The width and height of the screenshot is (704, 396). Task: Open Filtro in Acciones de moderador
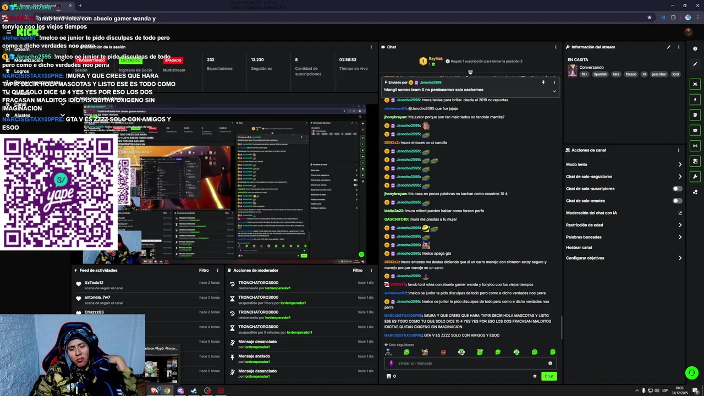pyautogui.click(x=358, y=271)
